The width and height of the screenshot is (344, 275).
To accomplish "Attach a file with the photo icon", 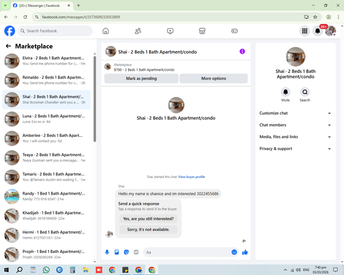I will tap(117, 252).
